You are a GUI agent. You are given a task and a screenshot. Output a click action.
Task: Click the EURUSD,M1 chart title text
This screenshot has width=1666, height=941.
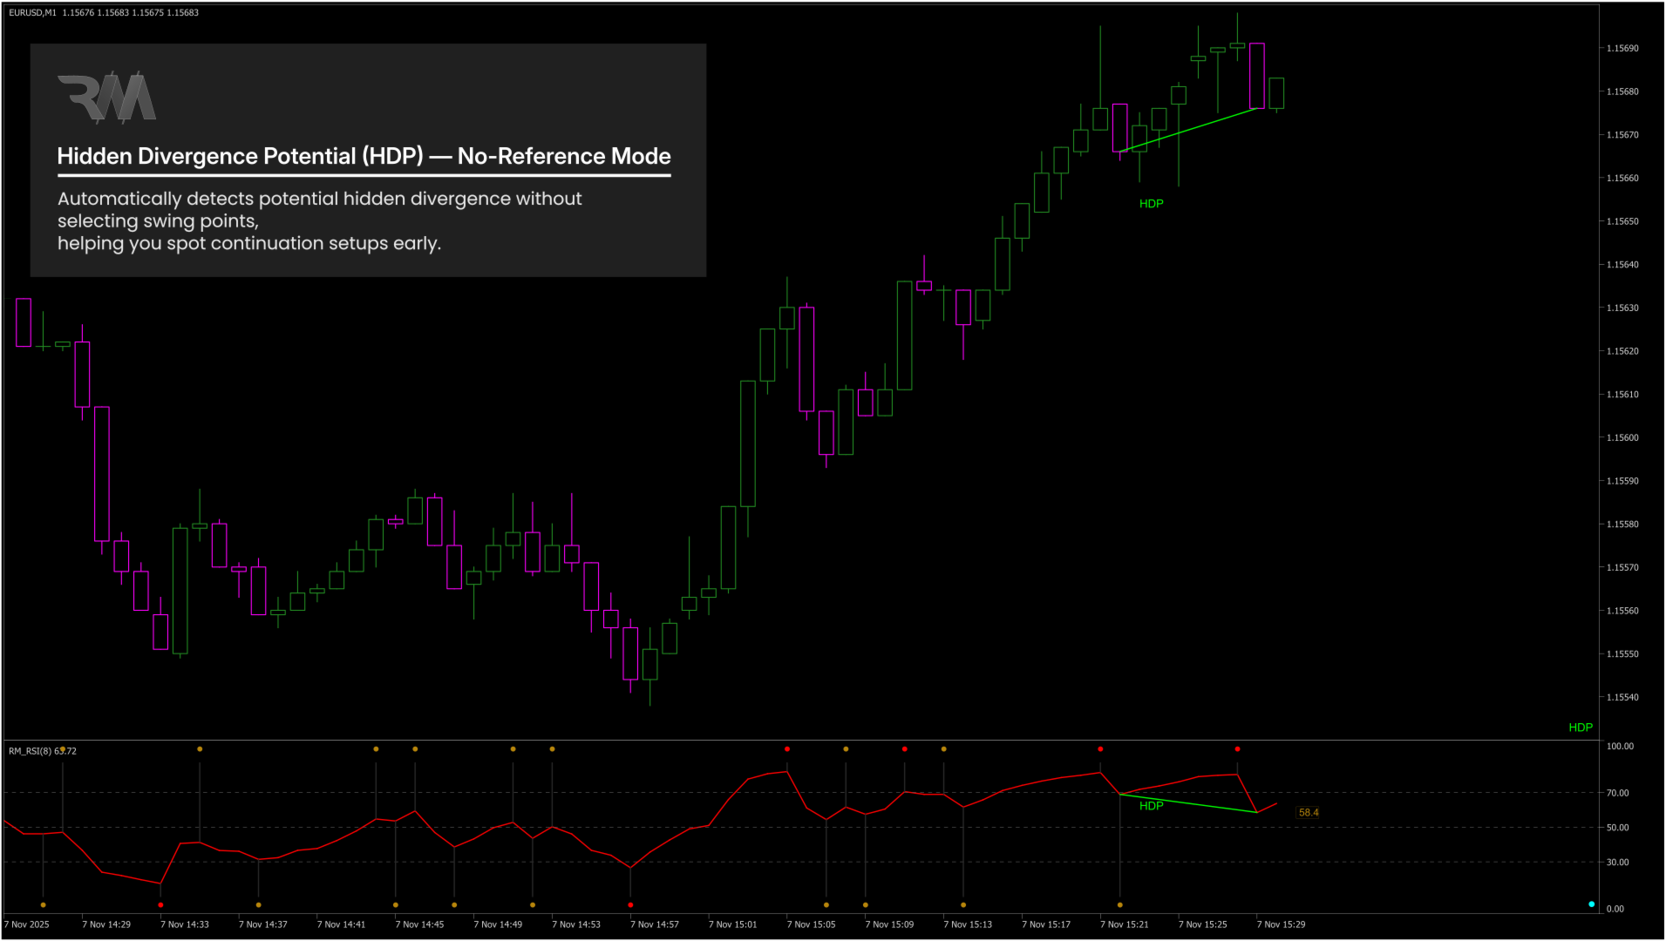pyautogui.click(x=104, y=13)
